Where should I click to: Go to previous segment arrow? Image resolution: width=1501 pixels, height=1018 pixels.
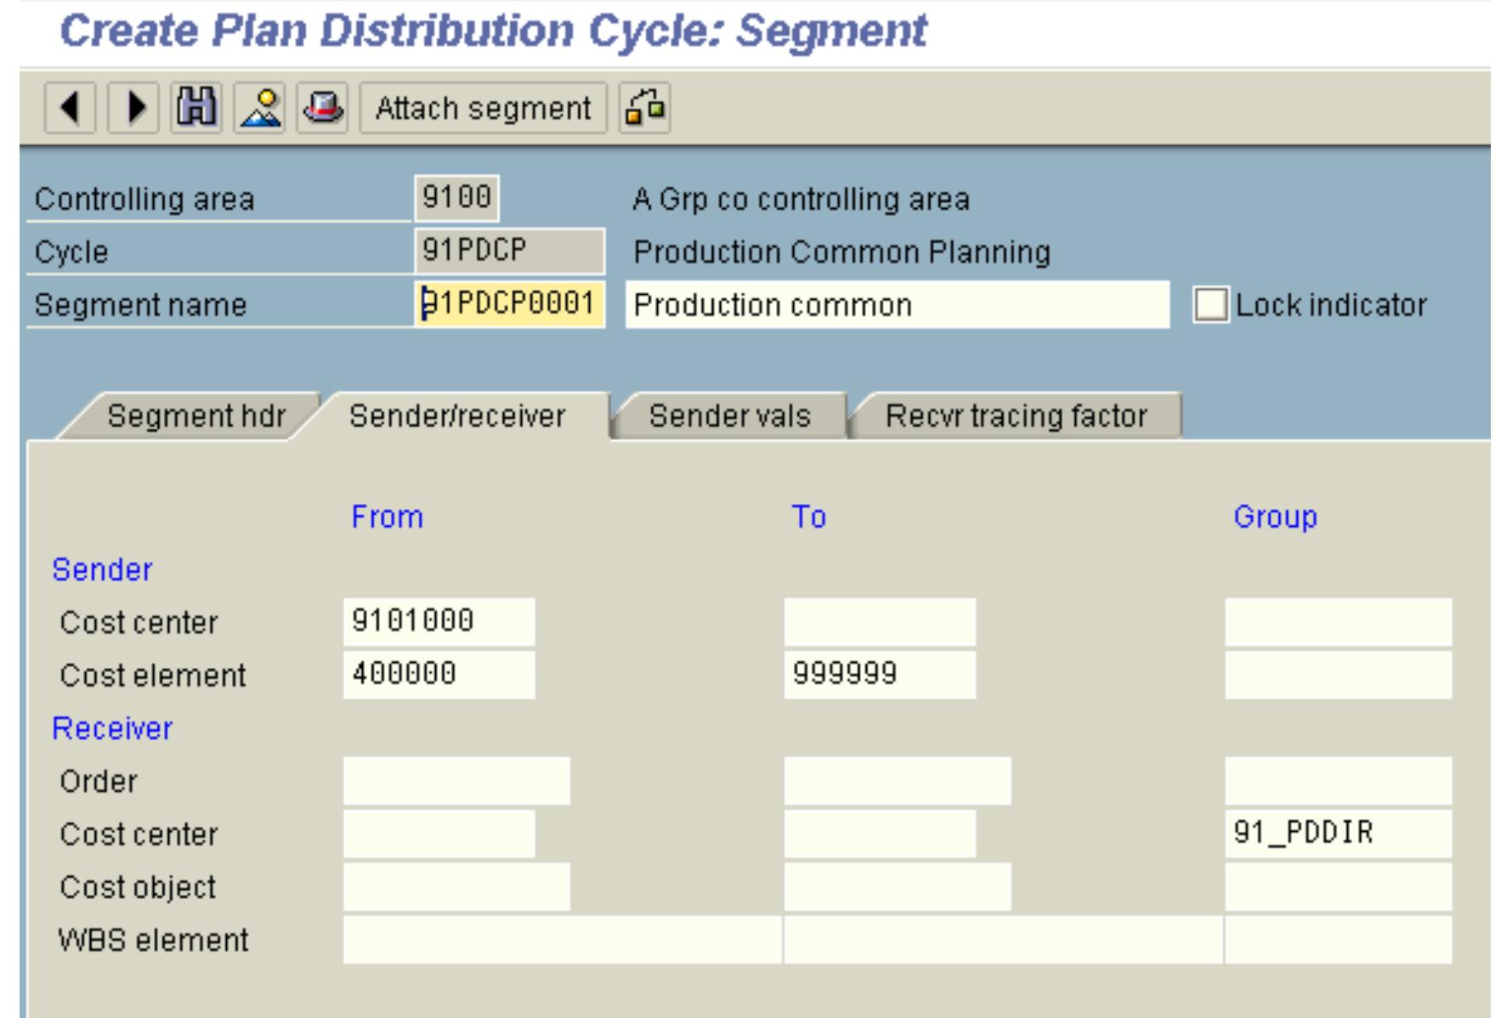(70, 109)
